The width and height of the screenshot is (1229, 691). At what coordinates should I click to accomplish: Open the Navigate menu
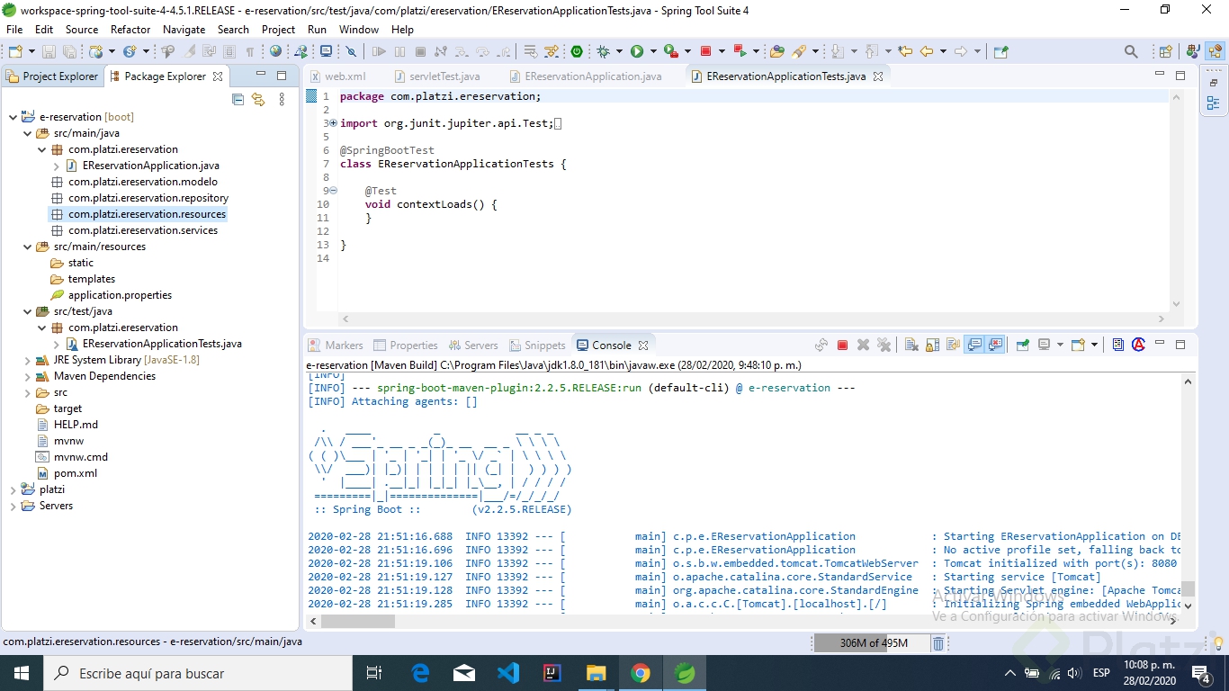[x=184, y=30]
